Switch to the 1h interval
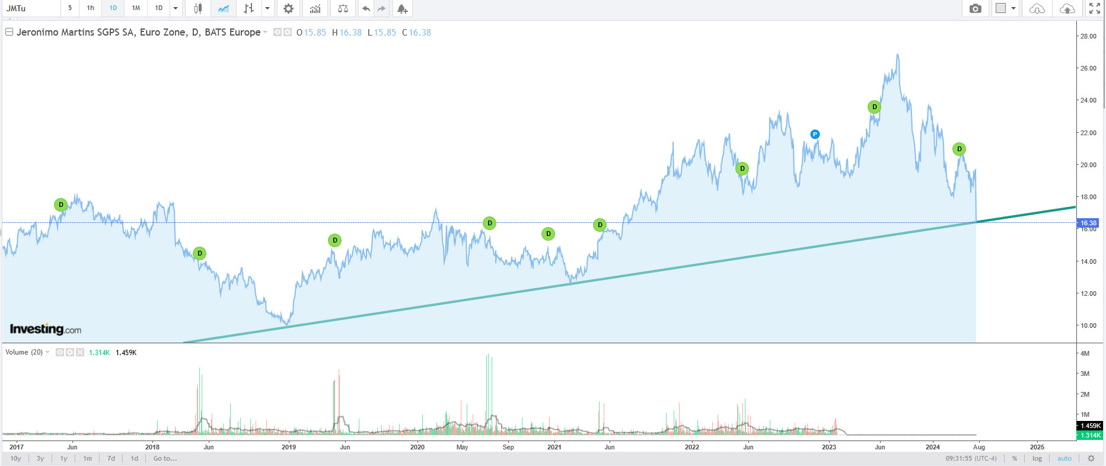The width and height of the screenshot is (1106, 466). (91, 8)
